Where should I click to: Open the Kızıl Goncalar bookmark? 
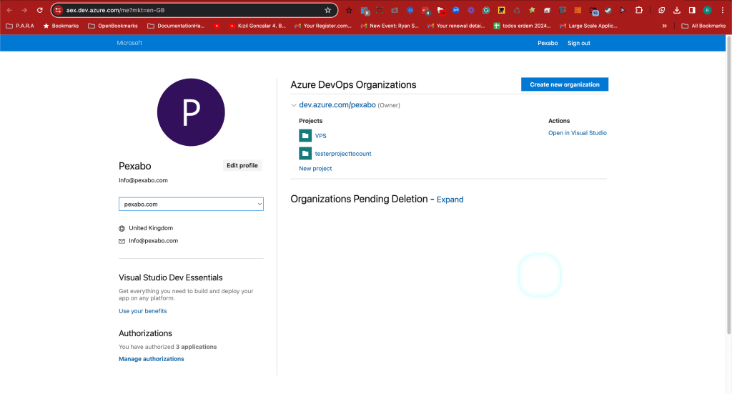click(x=257, y=26)
